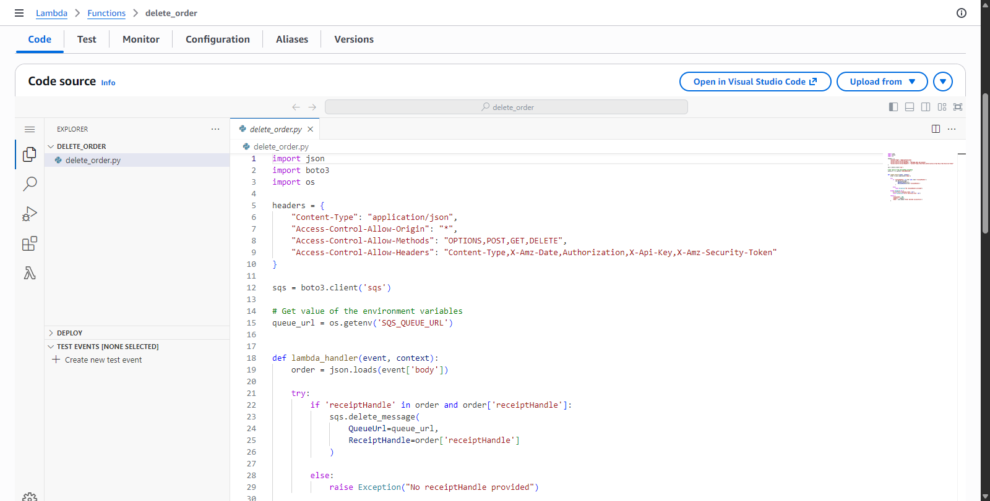Viewport: 990px width, 501px height.
Task: Open editor More Actions ellipsis
Action: tap(952, 129)
